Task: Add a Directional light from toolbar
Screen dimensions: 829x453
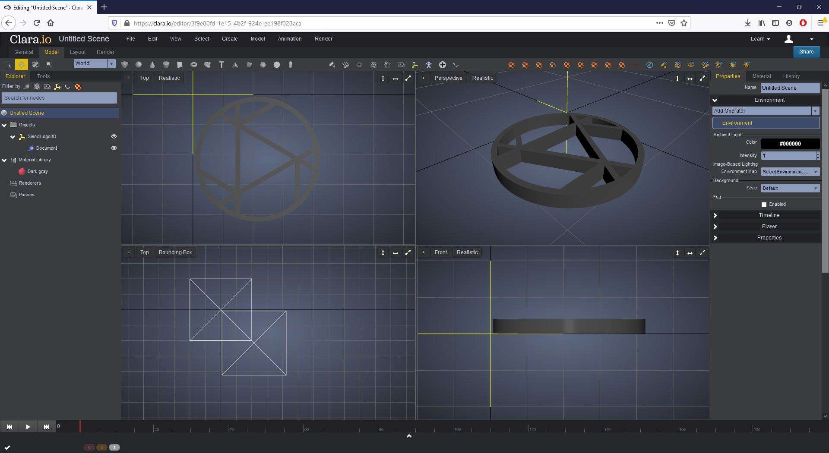Action: tap(346, 65)
